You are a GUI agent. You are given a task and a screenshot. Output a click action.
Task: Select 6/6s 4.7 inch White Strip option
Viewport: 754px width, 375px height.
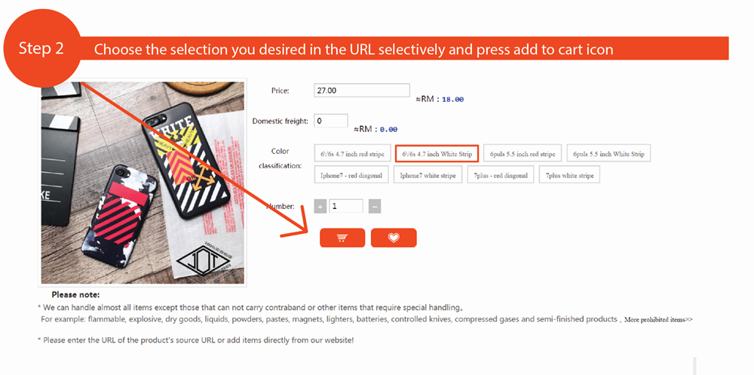pos(437,154)
